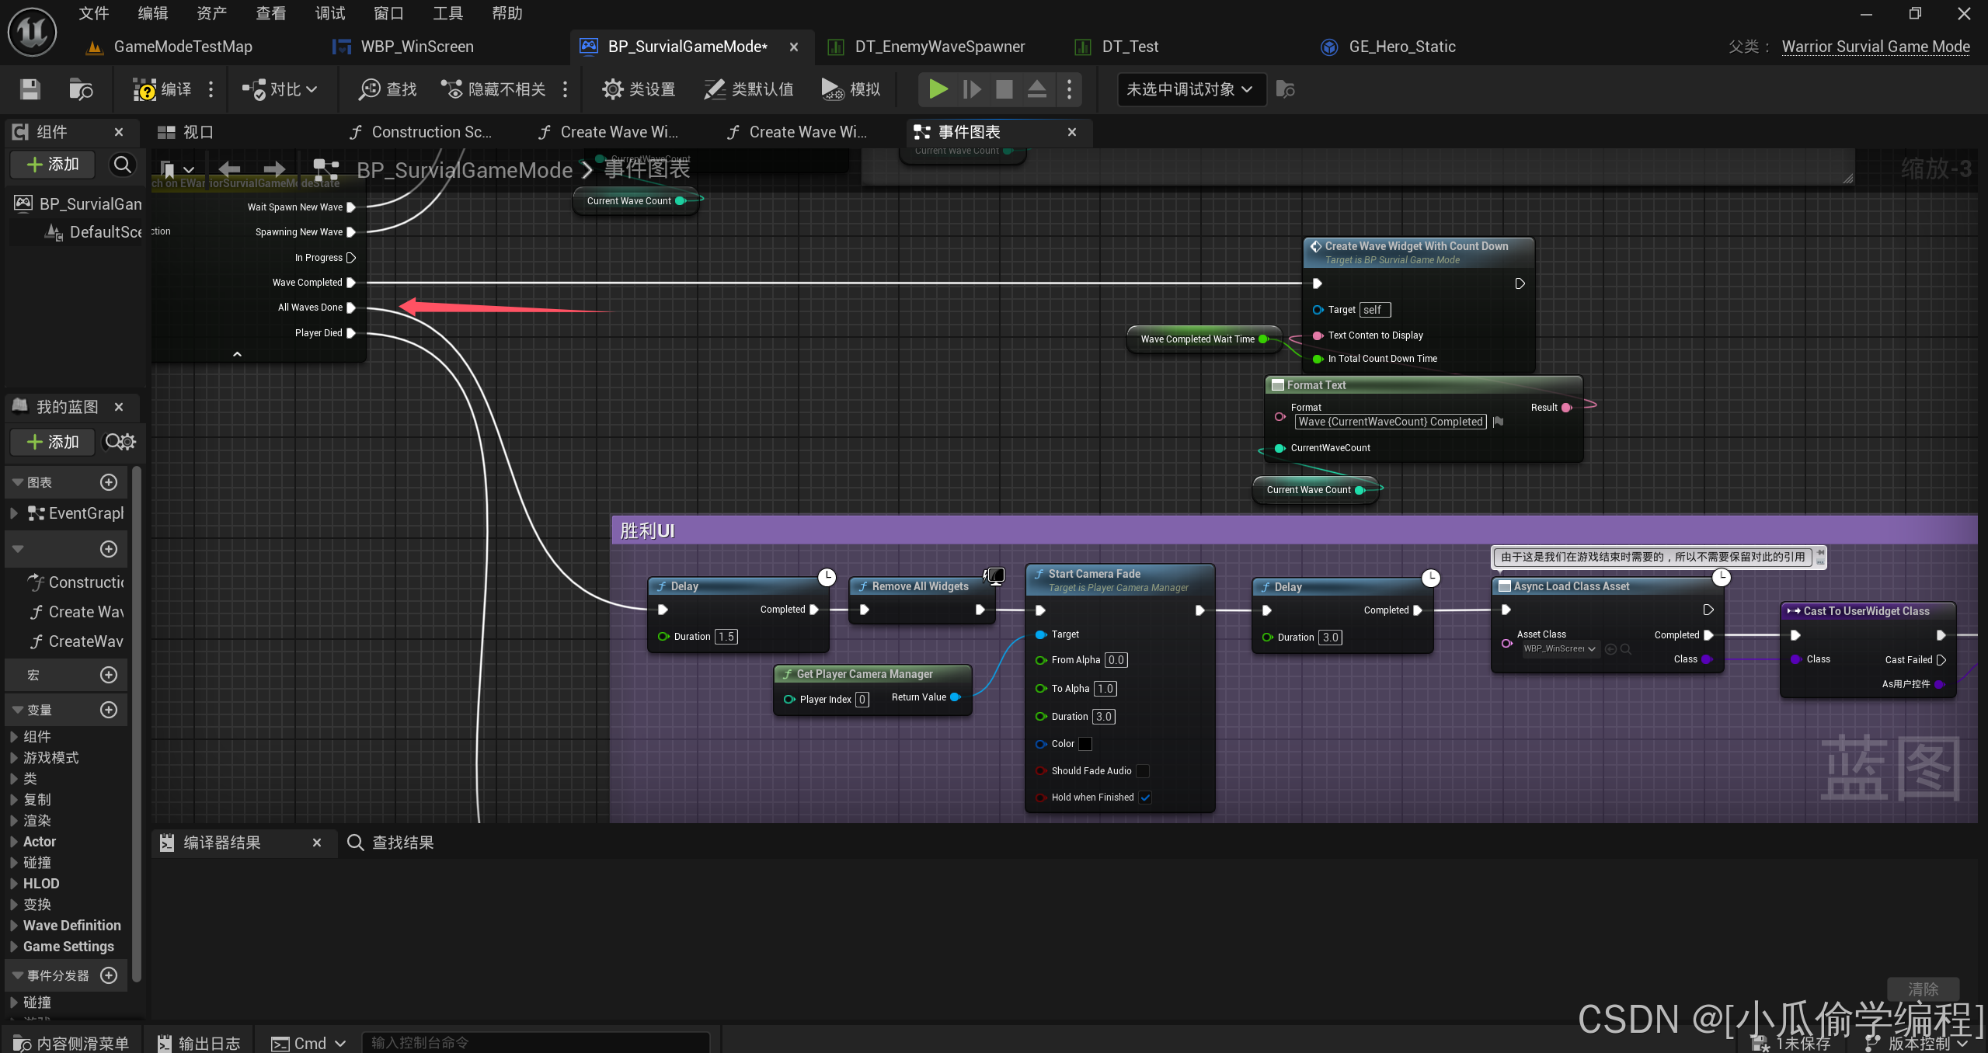Enable the Should Fade Audio checkbox
Screen dimensions: 1988x1053
[1143, 771]
